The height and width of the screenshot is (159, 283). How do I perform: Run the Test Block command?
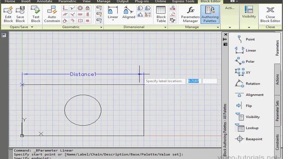35,15
